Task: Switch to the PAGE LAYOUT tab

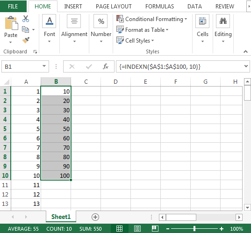Action: pos(114,7)
